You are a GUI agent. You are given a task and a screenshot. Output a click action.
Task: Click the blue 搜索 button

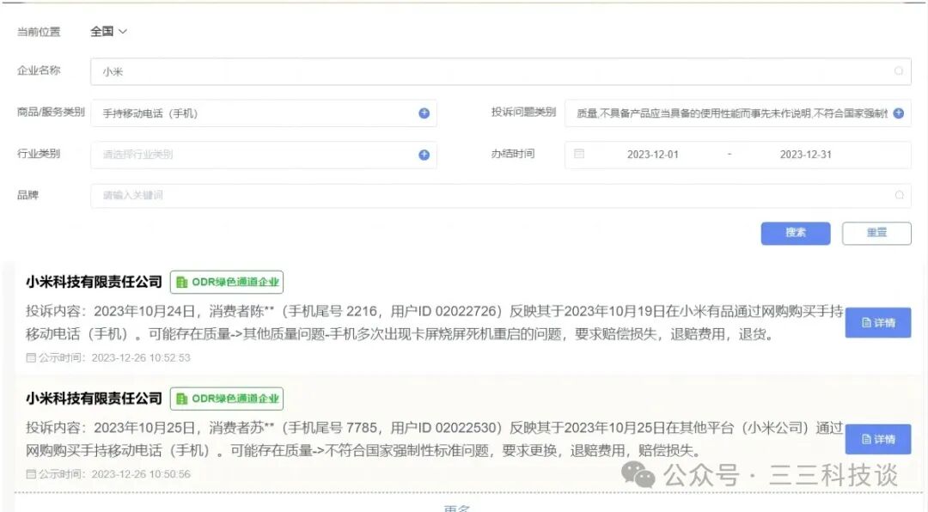click(796, 233)
